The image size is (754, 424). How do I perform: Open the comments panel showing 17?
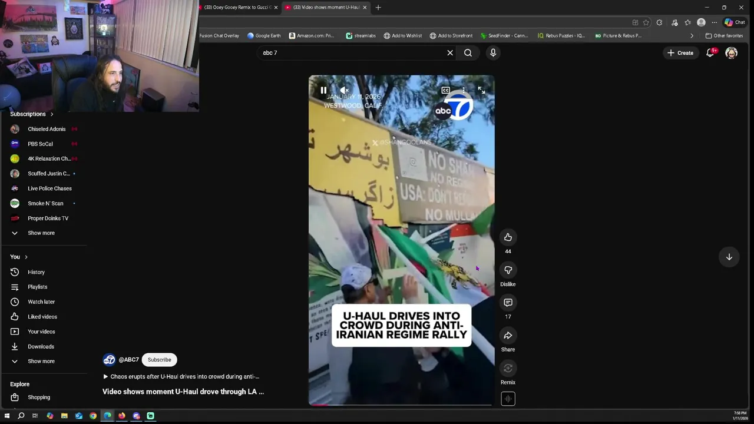click(x=508, y=303)
